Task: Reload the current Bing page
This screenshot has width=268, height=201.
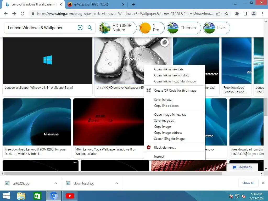Action: coord(23,14)
